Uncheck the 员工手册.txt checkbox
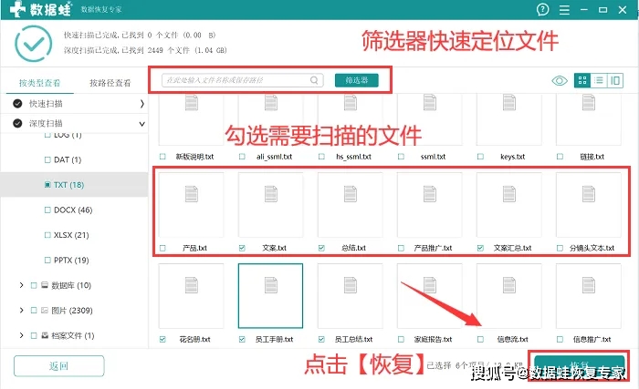639x389 pixels. pos(242,339)
